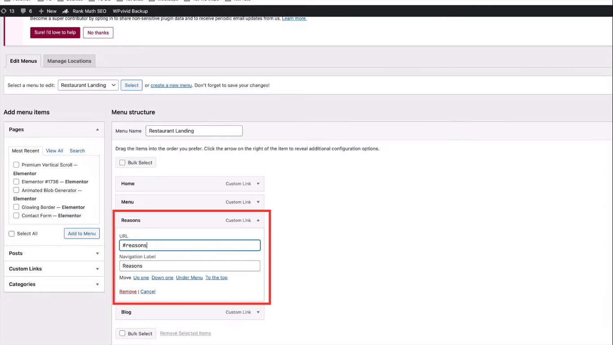613x345 pixels.
Task: Click the URL field containing #reasons
Action: (x=190, y=245)
